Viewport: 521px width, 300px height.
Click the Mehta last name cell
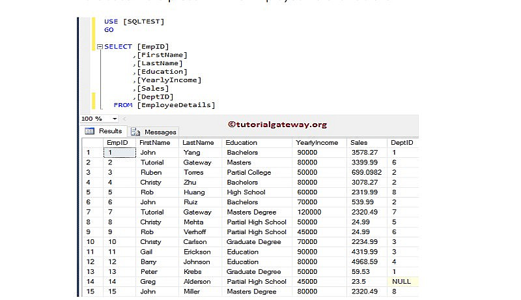[201, 222]
